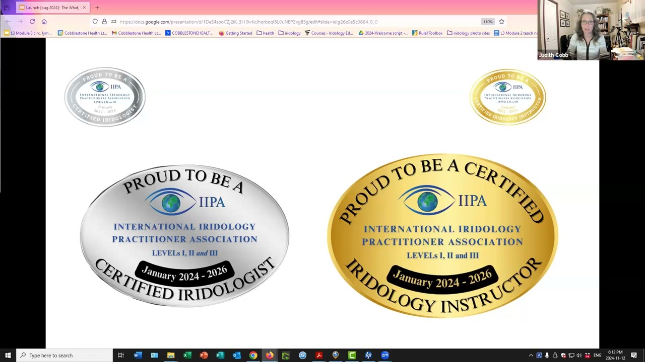Go to the Firefox home page icon
Viewport: 645px width, 362px height.
[x=44, y=22]
